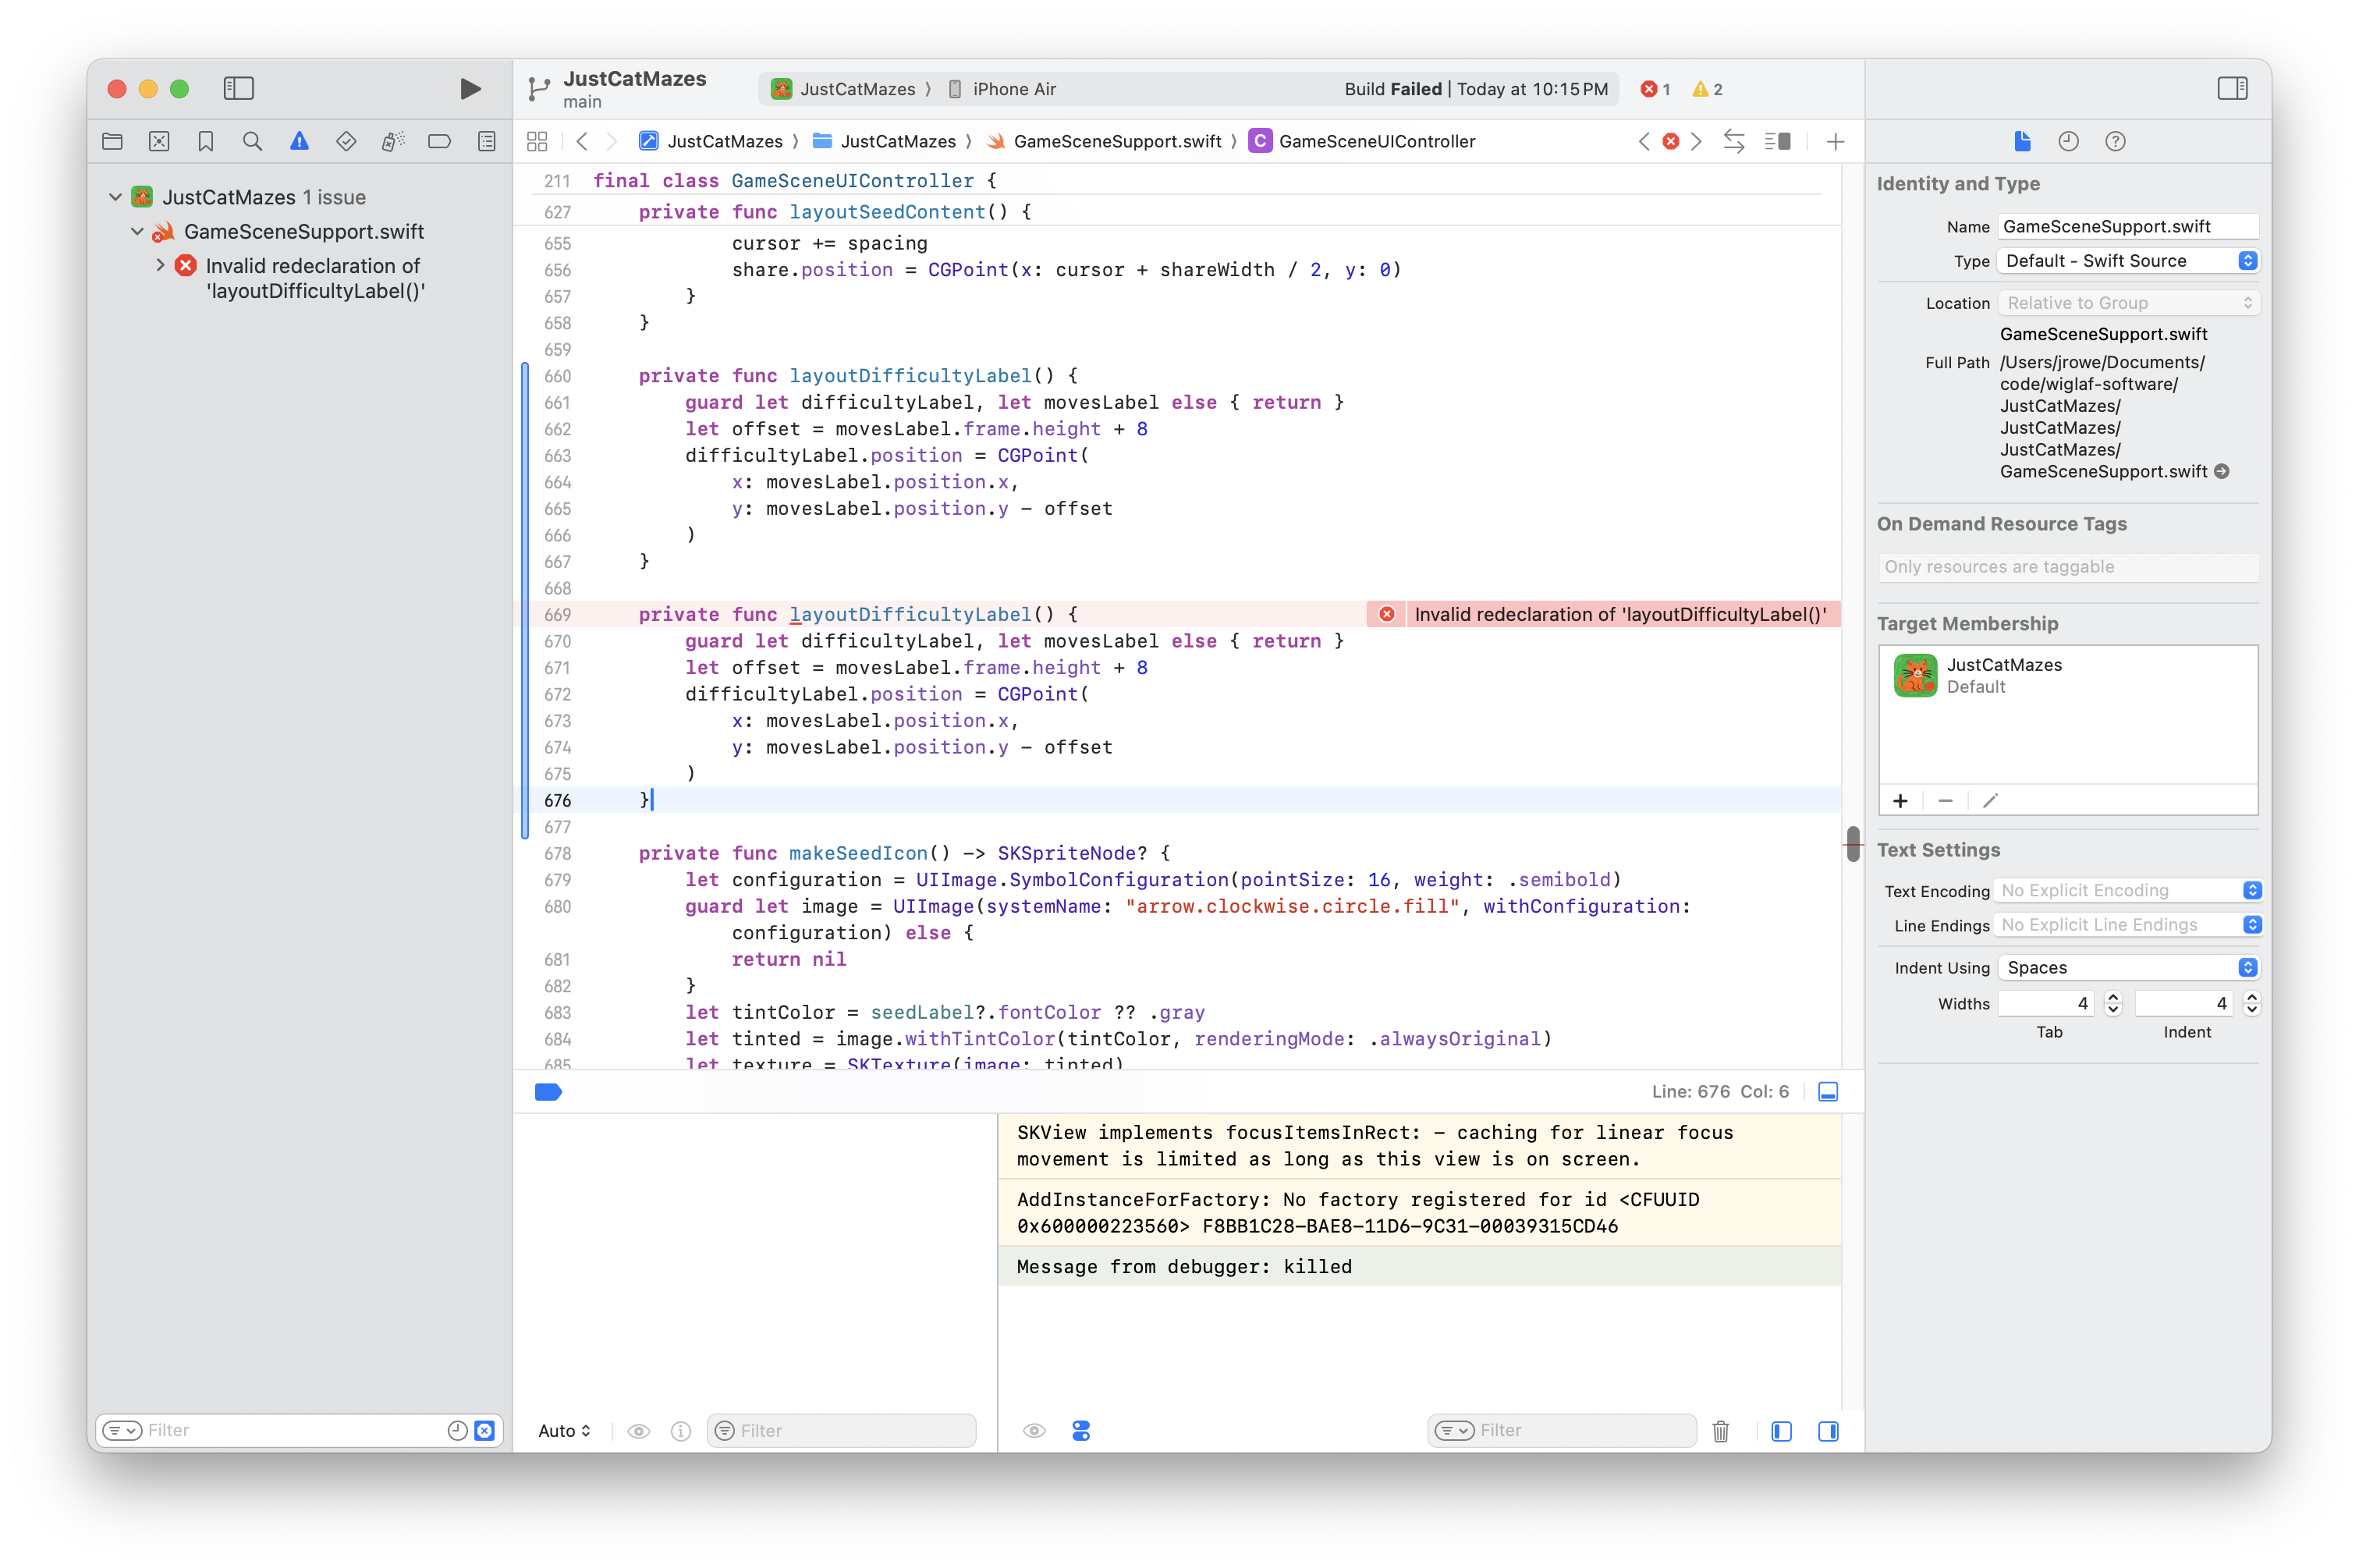Open the Find navigator magnifier icon
This screenshot has width=2359, height=1568.
click(x=252, y=141)
